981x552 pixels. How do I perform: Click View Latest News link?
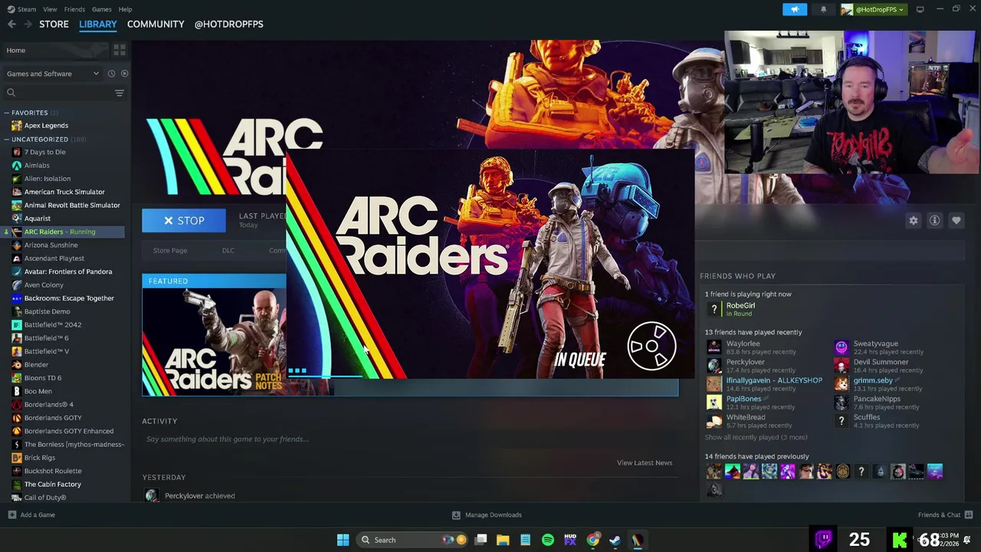(645, 462)
